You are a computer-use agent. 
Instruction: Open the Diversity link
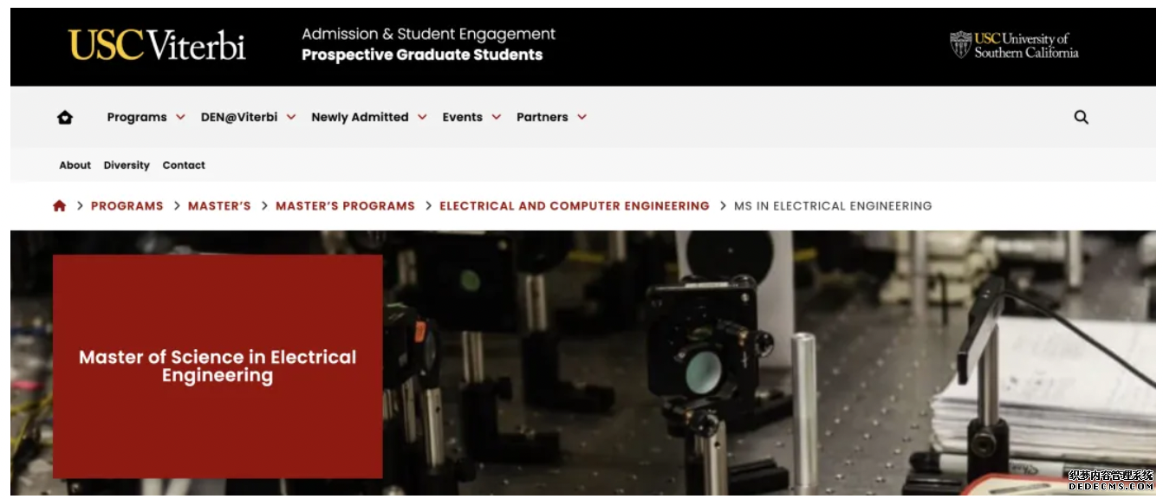[x=127, y=165]
